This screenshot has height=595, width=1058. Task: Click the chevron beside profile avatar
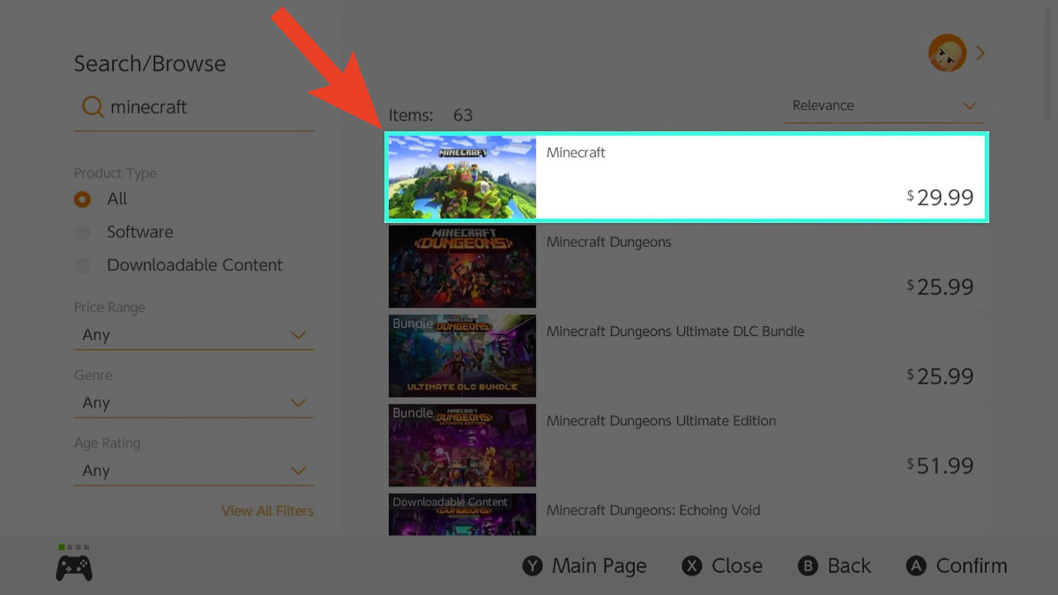pyautogui.click(x=980, y=54)
